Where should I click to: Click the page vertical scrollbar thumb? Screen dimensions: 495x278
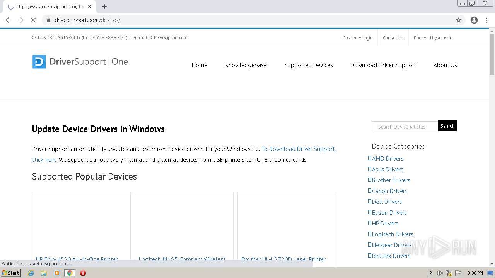click(492, 54)
